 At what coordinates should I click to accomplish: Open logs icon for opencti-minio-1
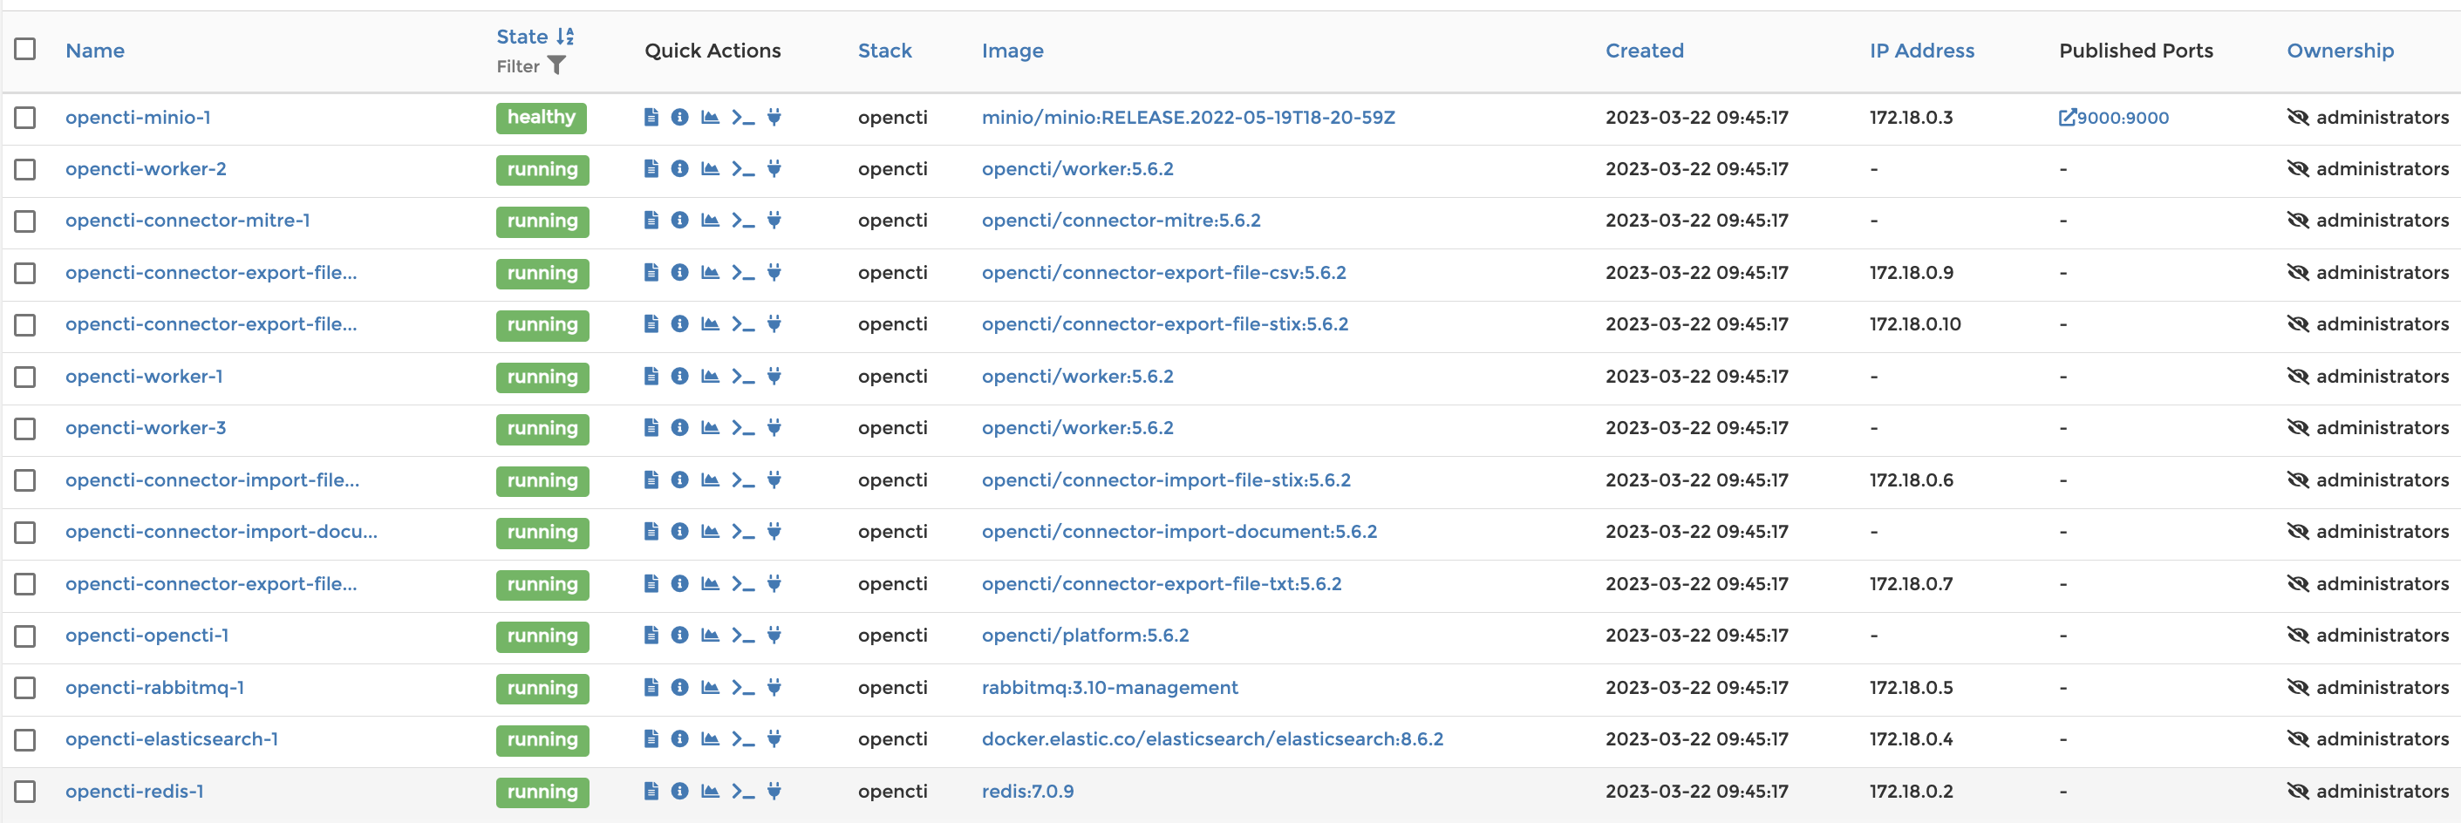[651, 118]
